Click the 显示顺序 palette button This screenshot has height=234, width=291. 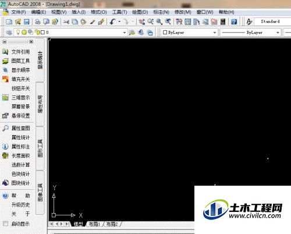coord(16,70)
